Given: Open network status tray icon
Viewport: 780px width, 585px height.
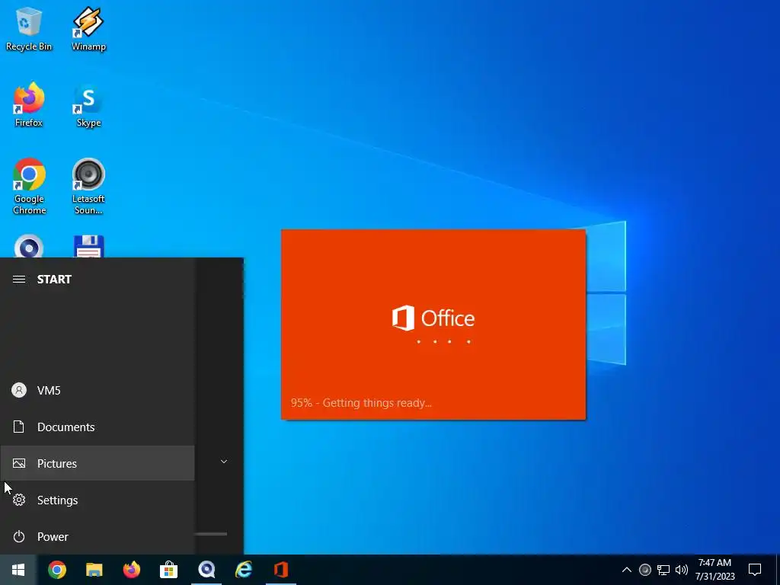Looking at the screenshot, I should (663, 570).
